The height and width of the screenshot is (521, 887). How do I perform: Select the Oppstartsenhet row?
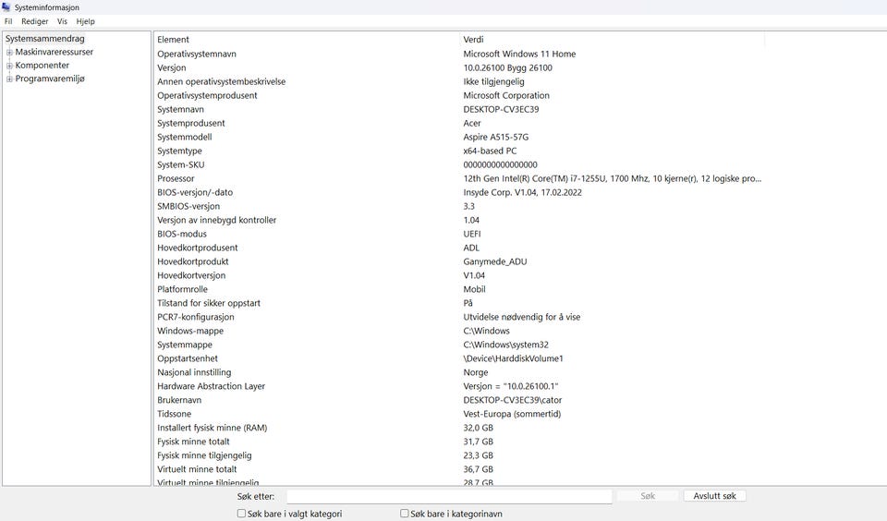pos(188,358)
